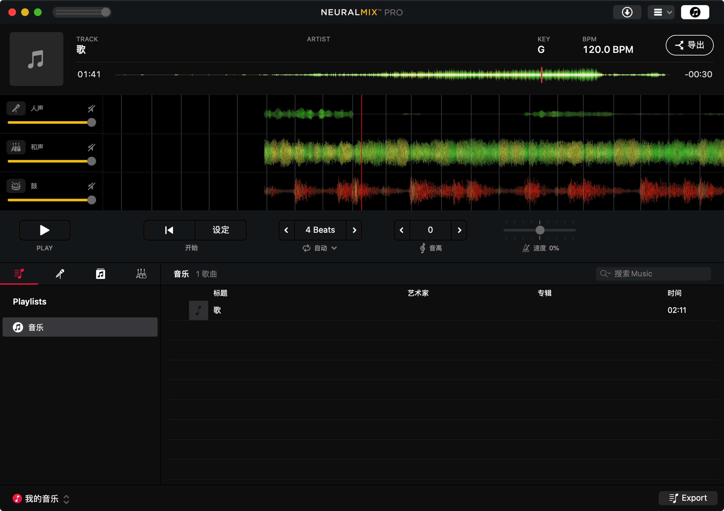Open search options magnifier dropdown
The height and width of the screenshot is (511, 724).
coord(605,274)
